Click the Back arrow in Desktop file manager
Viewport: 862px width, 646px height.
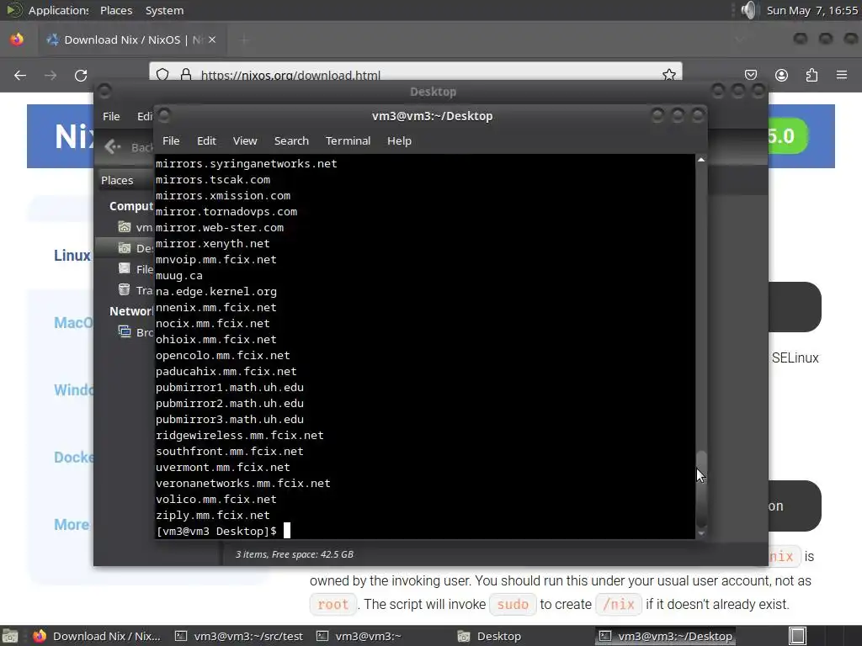point(113,146)
